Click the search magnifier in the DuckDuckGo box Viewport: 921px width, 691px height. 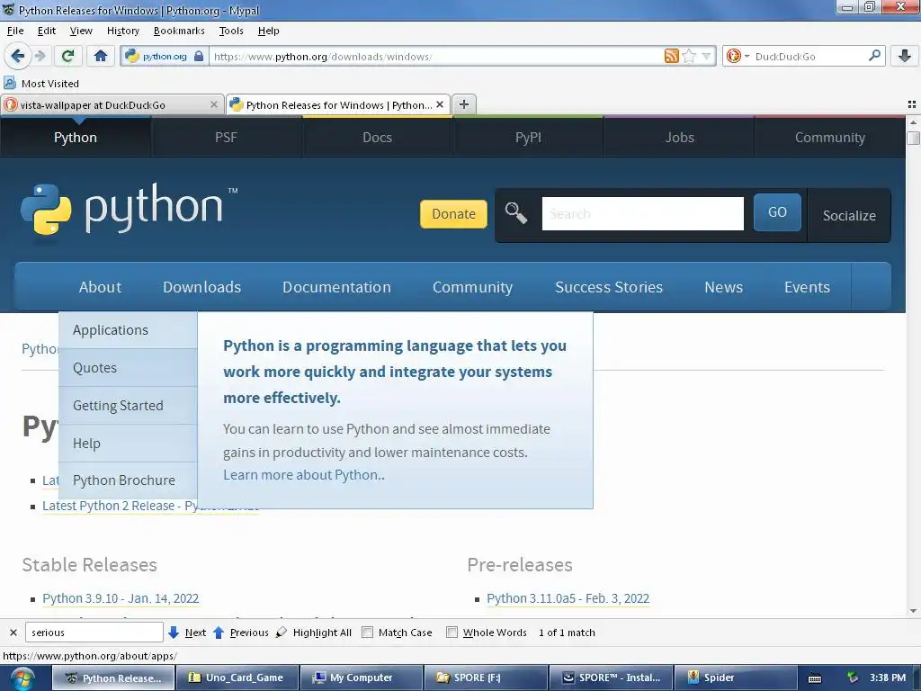point(874,56)
